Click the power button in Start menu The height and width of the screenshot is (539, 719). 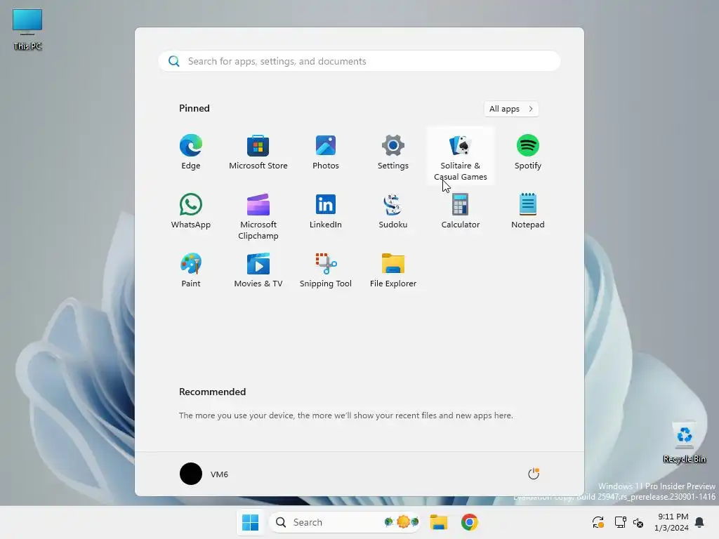(534, 474)
